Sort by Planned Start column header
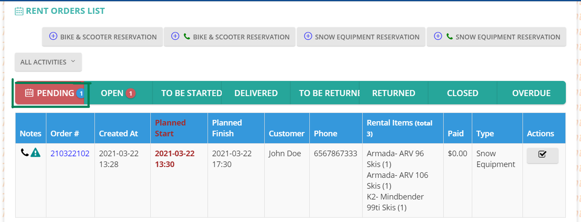The image size is (581, 222). point(170,128)
